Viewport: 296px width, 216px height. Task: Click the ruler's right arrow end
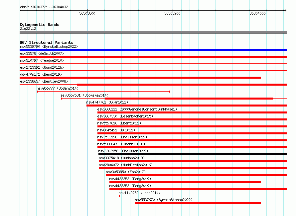[285, 10]
